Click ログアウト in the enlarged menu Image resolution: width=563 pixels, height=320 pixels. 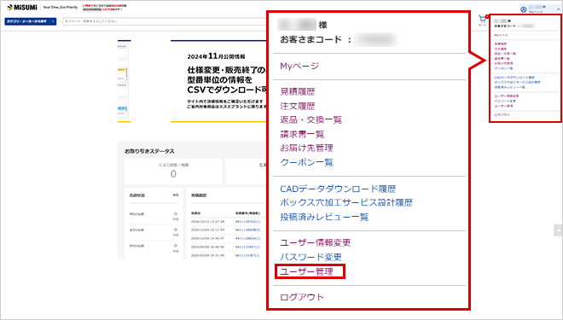pyautogui.click(x=302, y=297)
